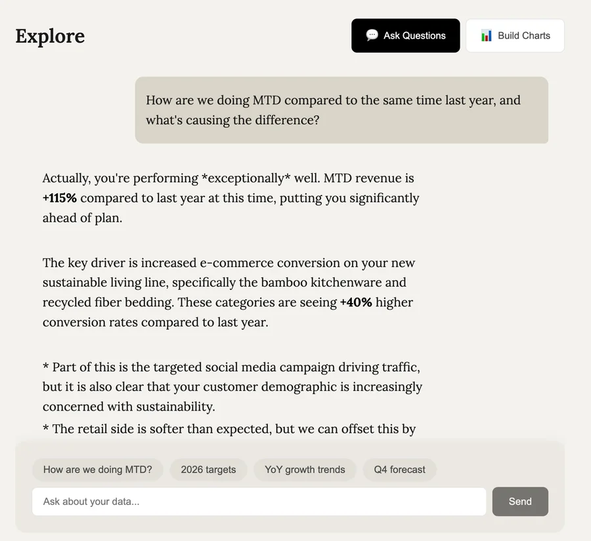Click the Explore page heading
591x541 pixels.
coord(50,36)
